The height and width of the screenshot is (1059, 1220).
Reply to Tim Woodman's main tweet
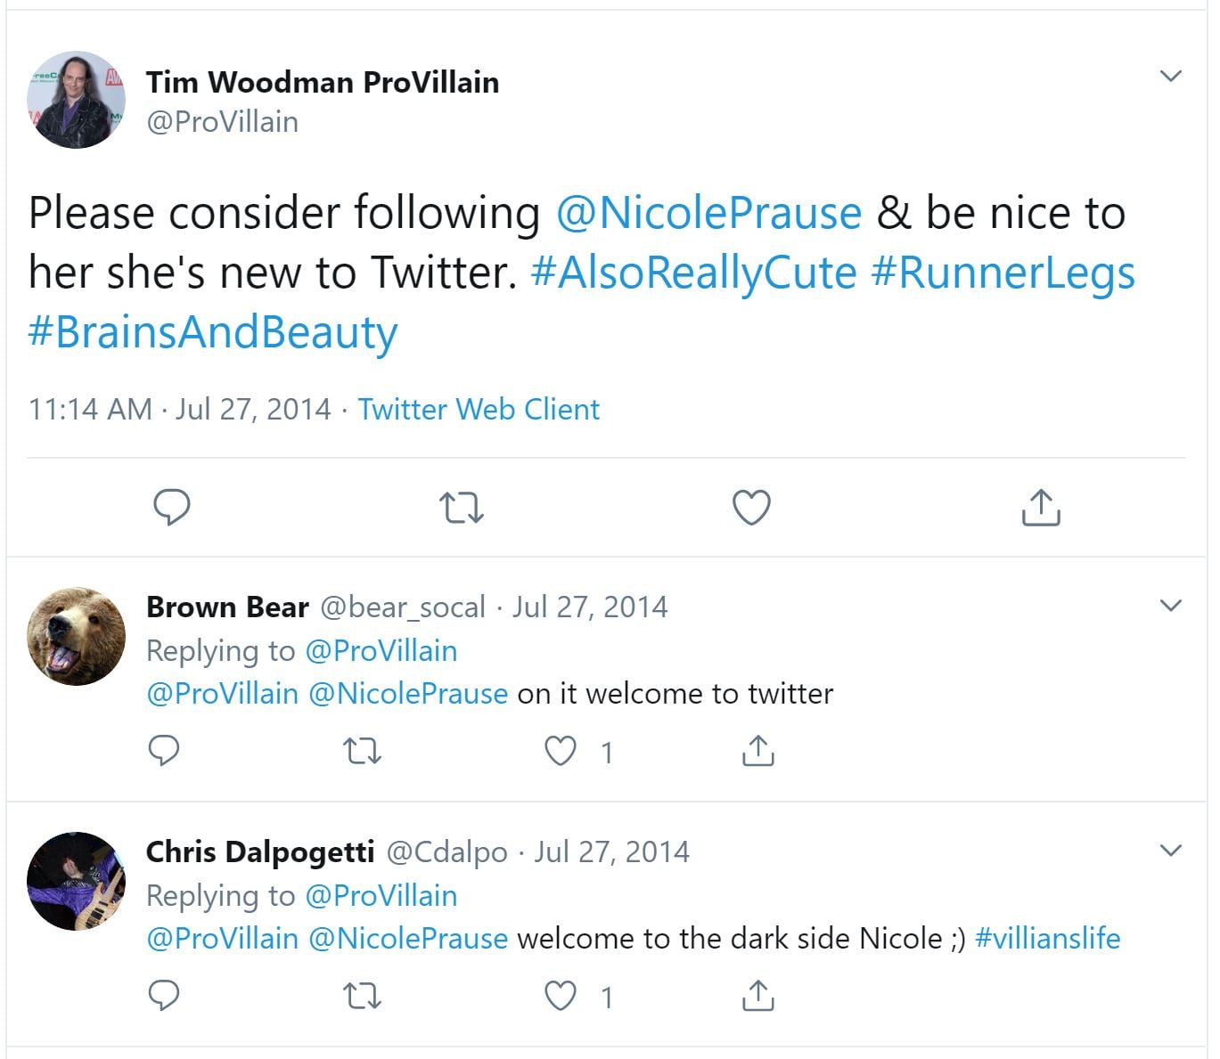point(171,507)
